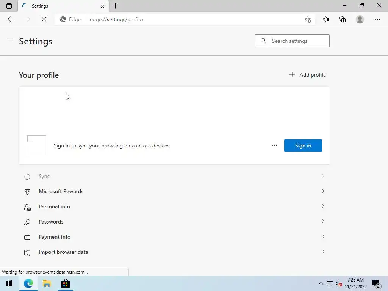Click the Import browser data folder icon

[27, 253]
